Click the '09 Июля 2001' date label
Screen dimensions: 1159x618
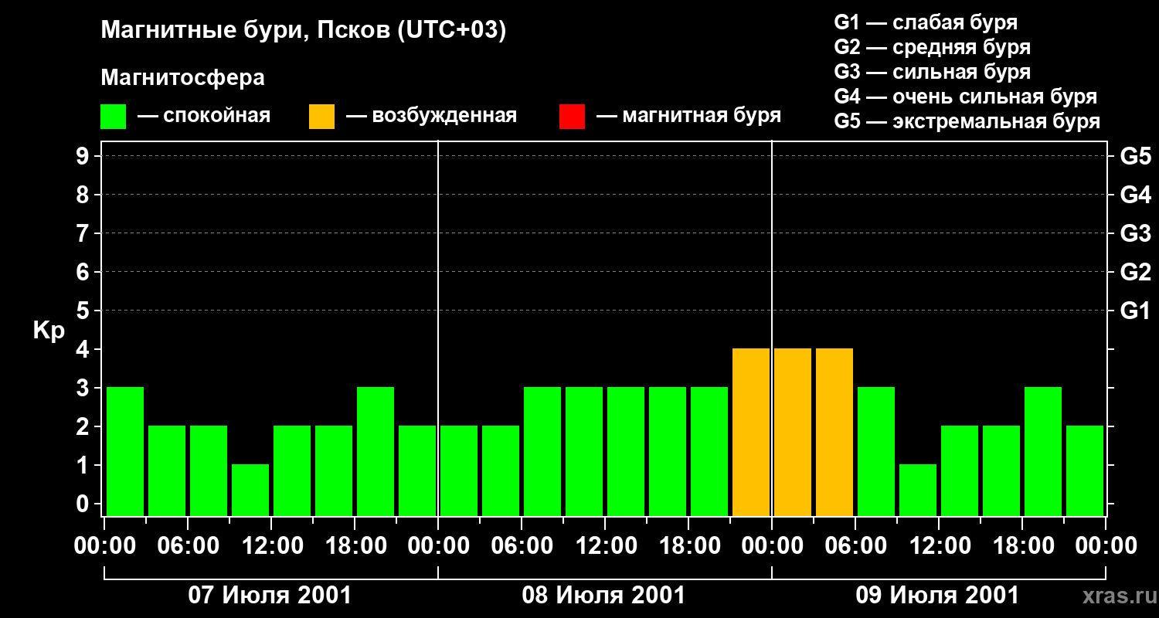pyautogui.click(x=938, y=596)
